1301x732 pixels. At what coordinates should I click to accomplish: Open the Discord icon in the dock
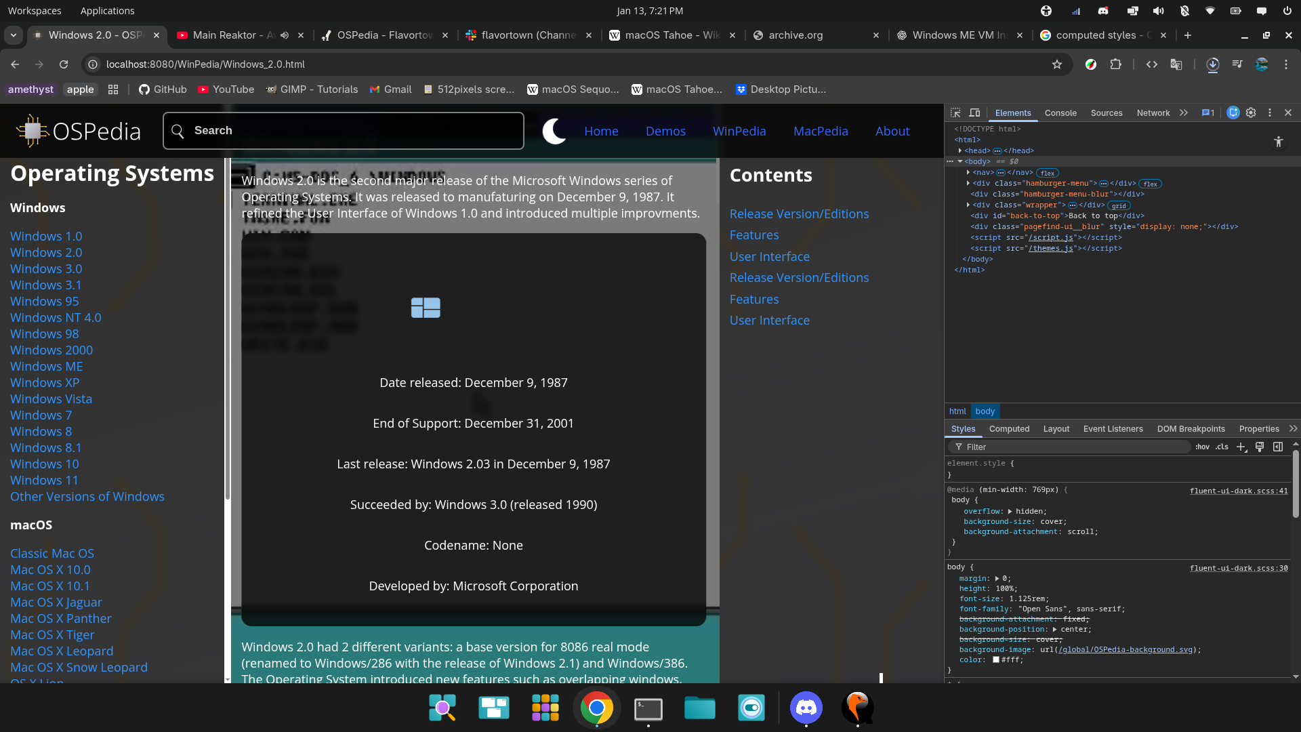[x=806, y=708]
